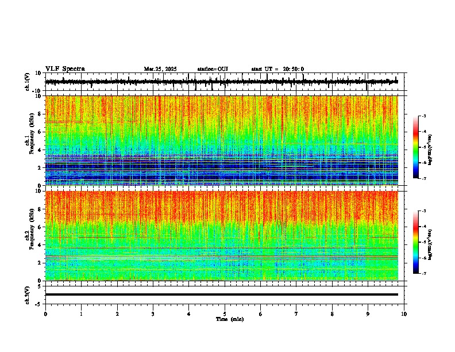This screenshot has width=455, height=352.
Task: Click the ch.2 colorbar "-7" tick label
Action: (424, 273)
